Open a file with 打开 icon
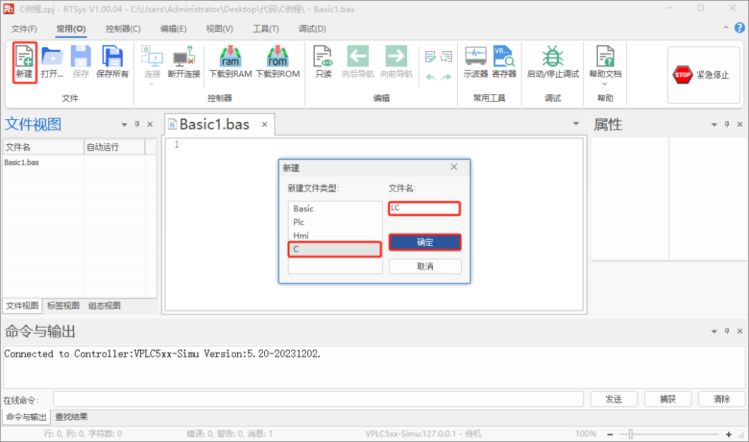Screen dimensions: 749x442 [x=51, y=57]
